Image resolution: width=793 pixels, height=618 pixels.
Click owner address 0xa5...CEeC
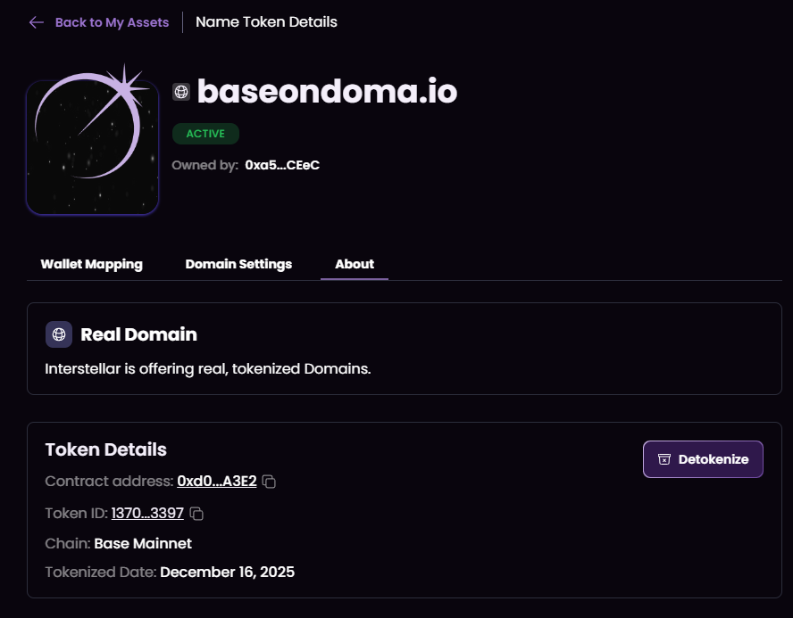click(282, 165)
